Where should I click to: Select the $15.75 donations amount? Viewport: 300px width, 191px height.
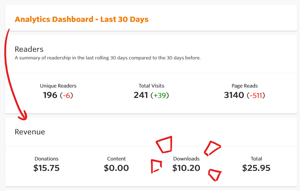coord(46,168)
